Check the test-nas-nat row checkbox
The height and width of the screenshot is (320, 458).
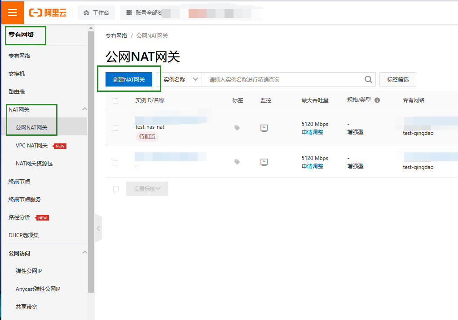[115, 128]
